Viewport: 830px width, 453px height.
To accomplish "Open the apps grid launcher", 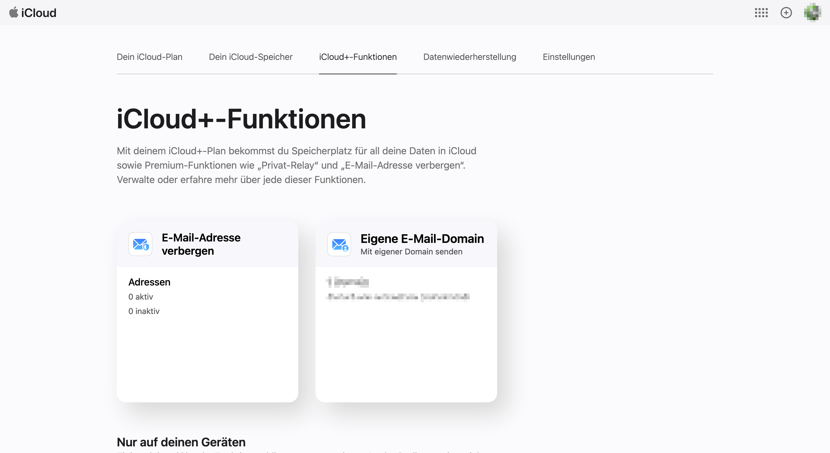I will (x=761, y=13).
